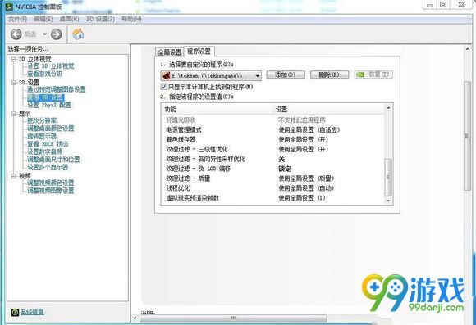
Task: Click the settings list vertical scrollbar thumb
Action: [x=388, y=177]
